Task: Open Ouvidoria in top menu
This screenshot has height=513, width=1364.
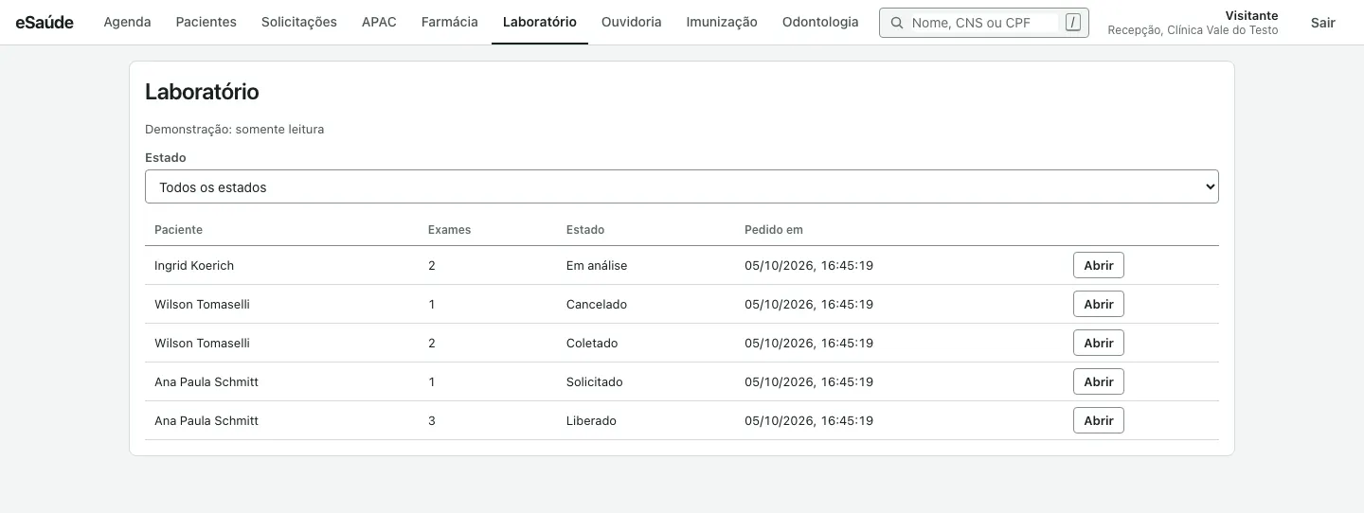Action: [x=632, y=22]
